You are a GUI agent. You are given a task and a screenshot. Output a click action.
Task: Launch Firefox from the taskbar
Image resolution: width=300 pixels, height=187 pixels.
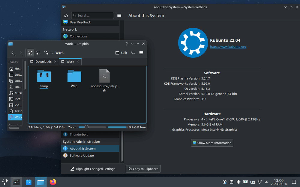53,182
